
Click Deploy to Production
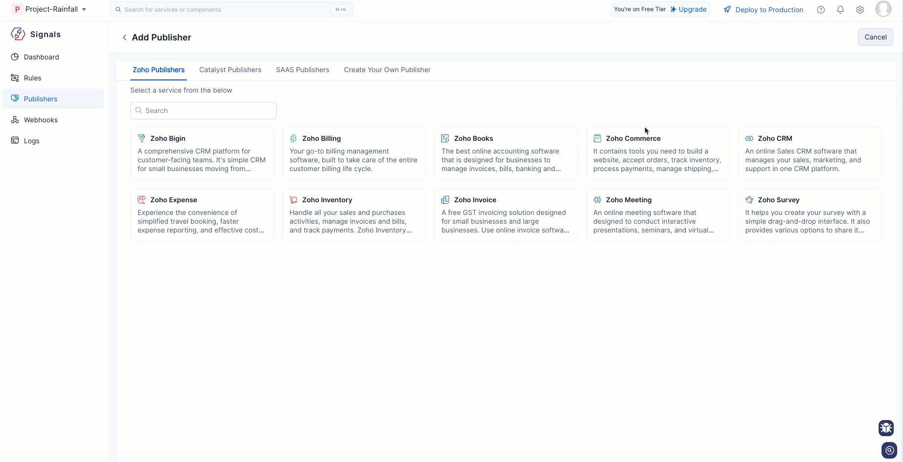pyautogui.click(x=763, y=10)
